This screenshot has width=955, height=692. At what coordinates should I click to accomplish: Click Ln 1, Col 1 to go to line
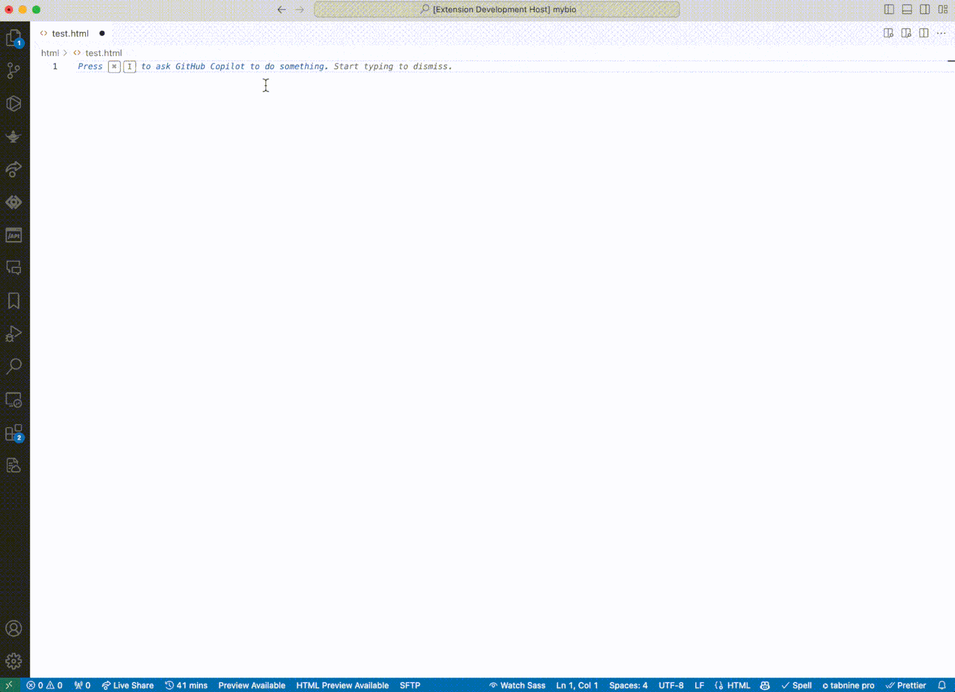[x=577, y=685]
